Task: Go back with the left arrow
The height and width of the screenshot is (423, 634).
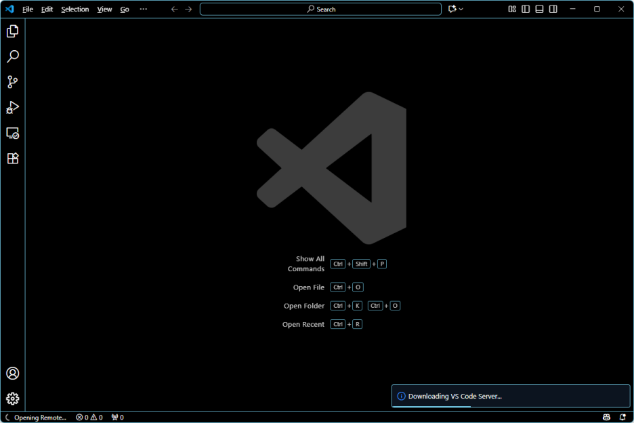Action: (x=174, y=9)
